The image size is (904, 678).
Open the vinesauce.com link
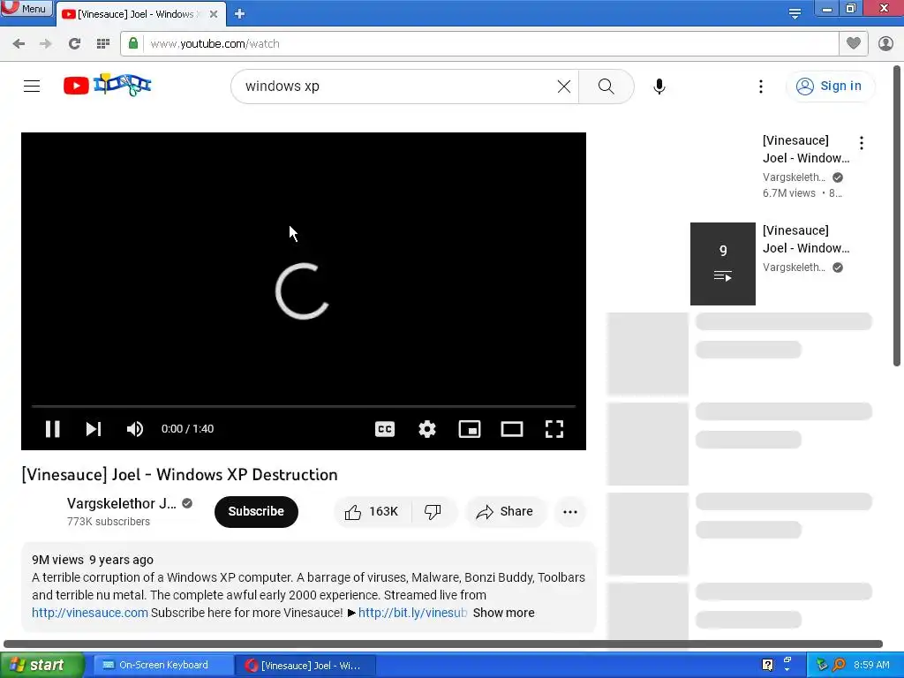tap(90, 613)
